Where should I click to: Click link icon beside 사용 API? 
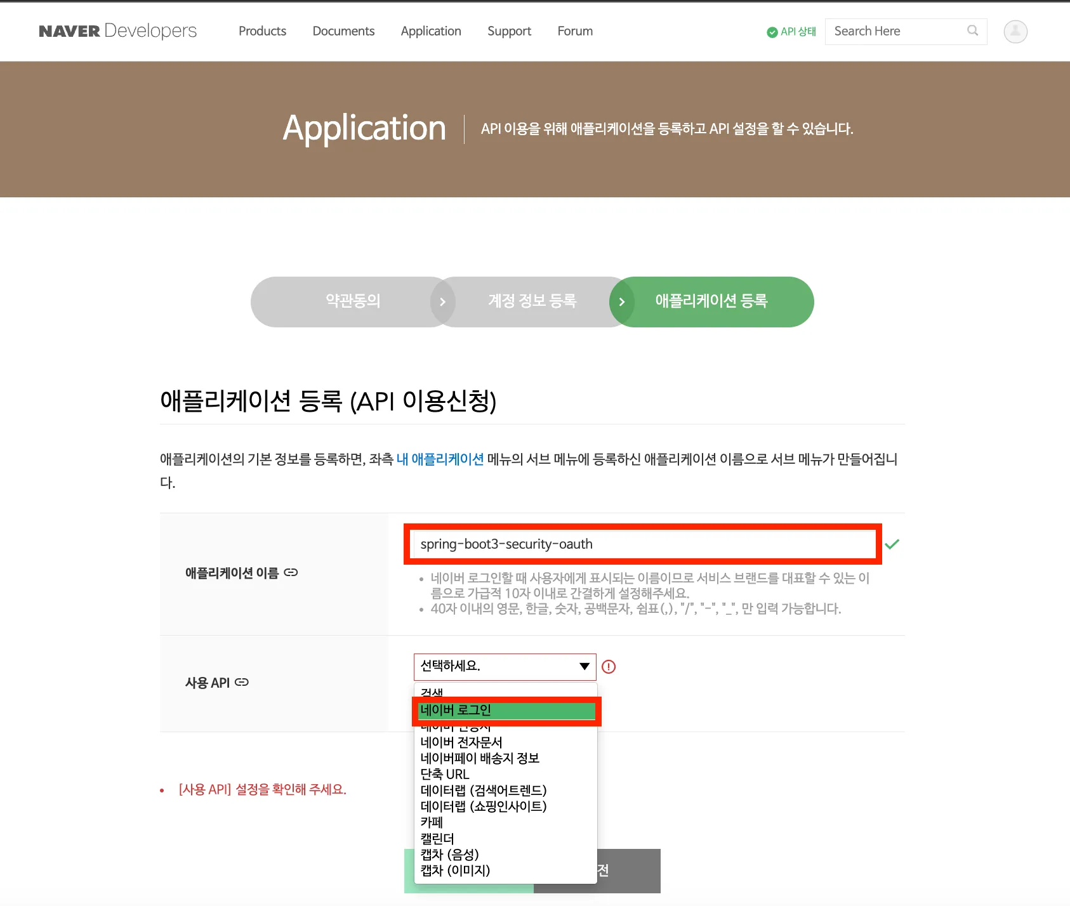242,683
